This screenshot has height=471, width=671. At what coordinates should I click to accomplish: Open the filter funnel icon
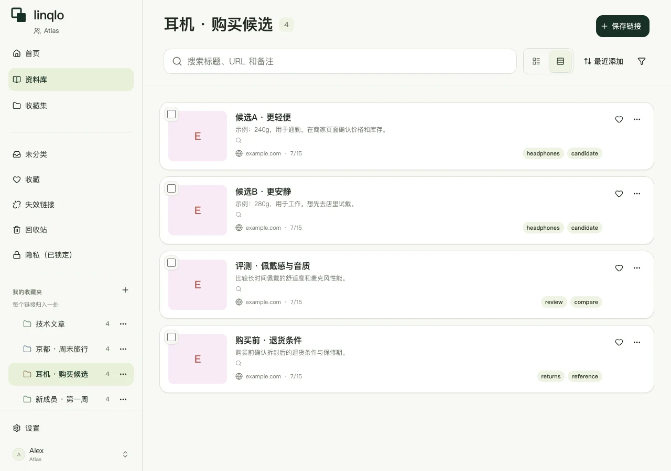point(642,61)
